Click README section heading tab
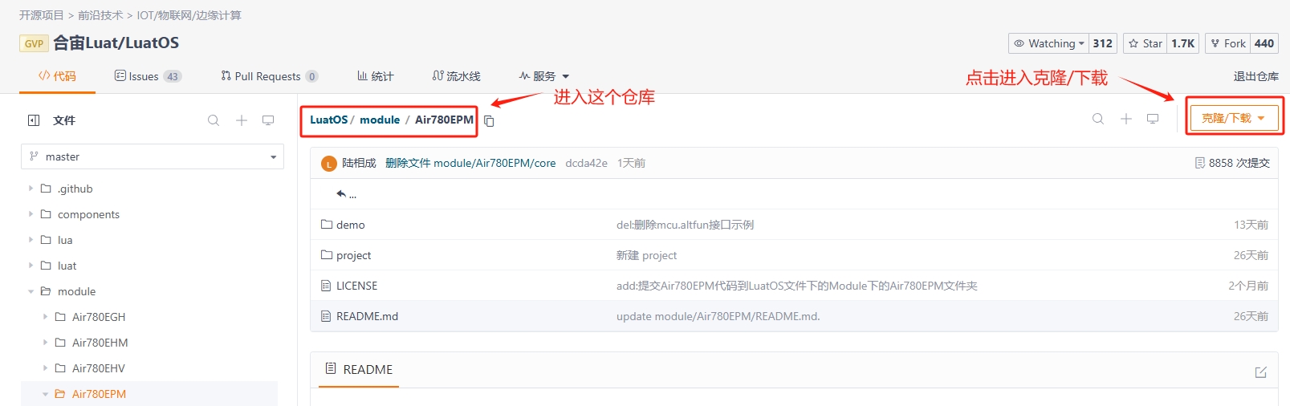The height and width of the screenshot is (406, 1290). (359, 370)
